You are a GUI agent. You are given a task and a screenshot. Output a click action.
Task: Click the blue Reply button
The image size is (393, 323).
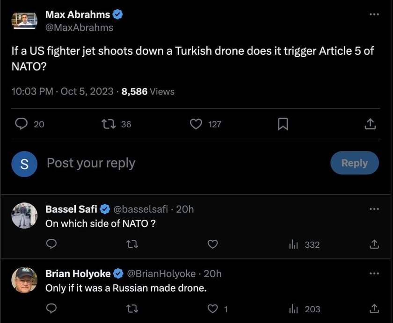354,163
